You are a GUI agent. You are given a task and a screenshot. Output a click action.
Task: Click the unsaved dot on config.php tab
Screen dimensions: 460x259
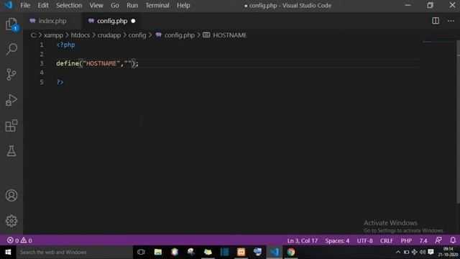coord(133,21)
